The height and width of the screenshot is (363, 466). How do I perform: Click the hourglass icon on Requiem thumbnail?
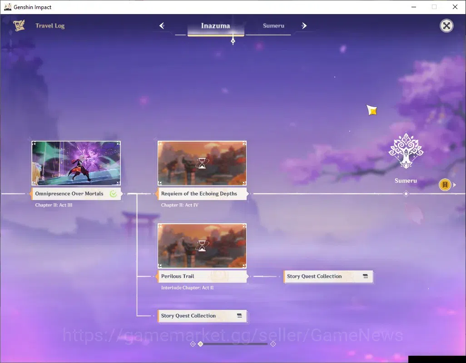click(x=202, y=163)
